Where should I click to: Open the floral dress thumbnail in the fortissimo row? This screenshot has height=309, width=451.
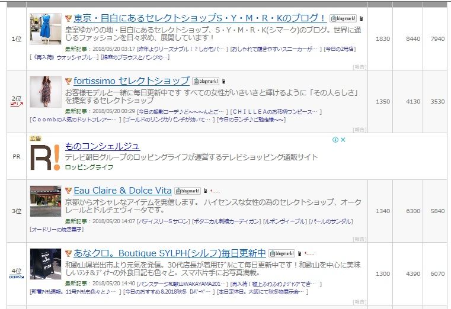tap(46, 92)
